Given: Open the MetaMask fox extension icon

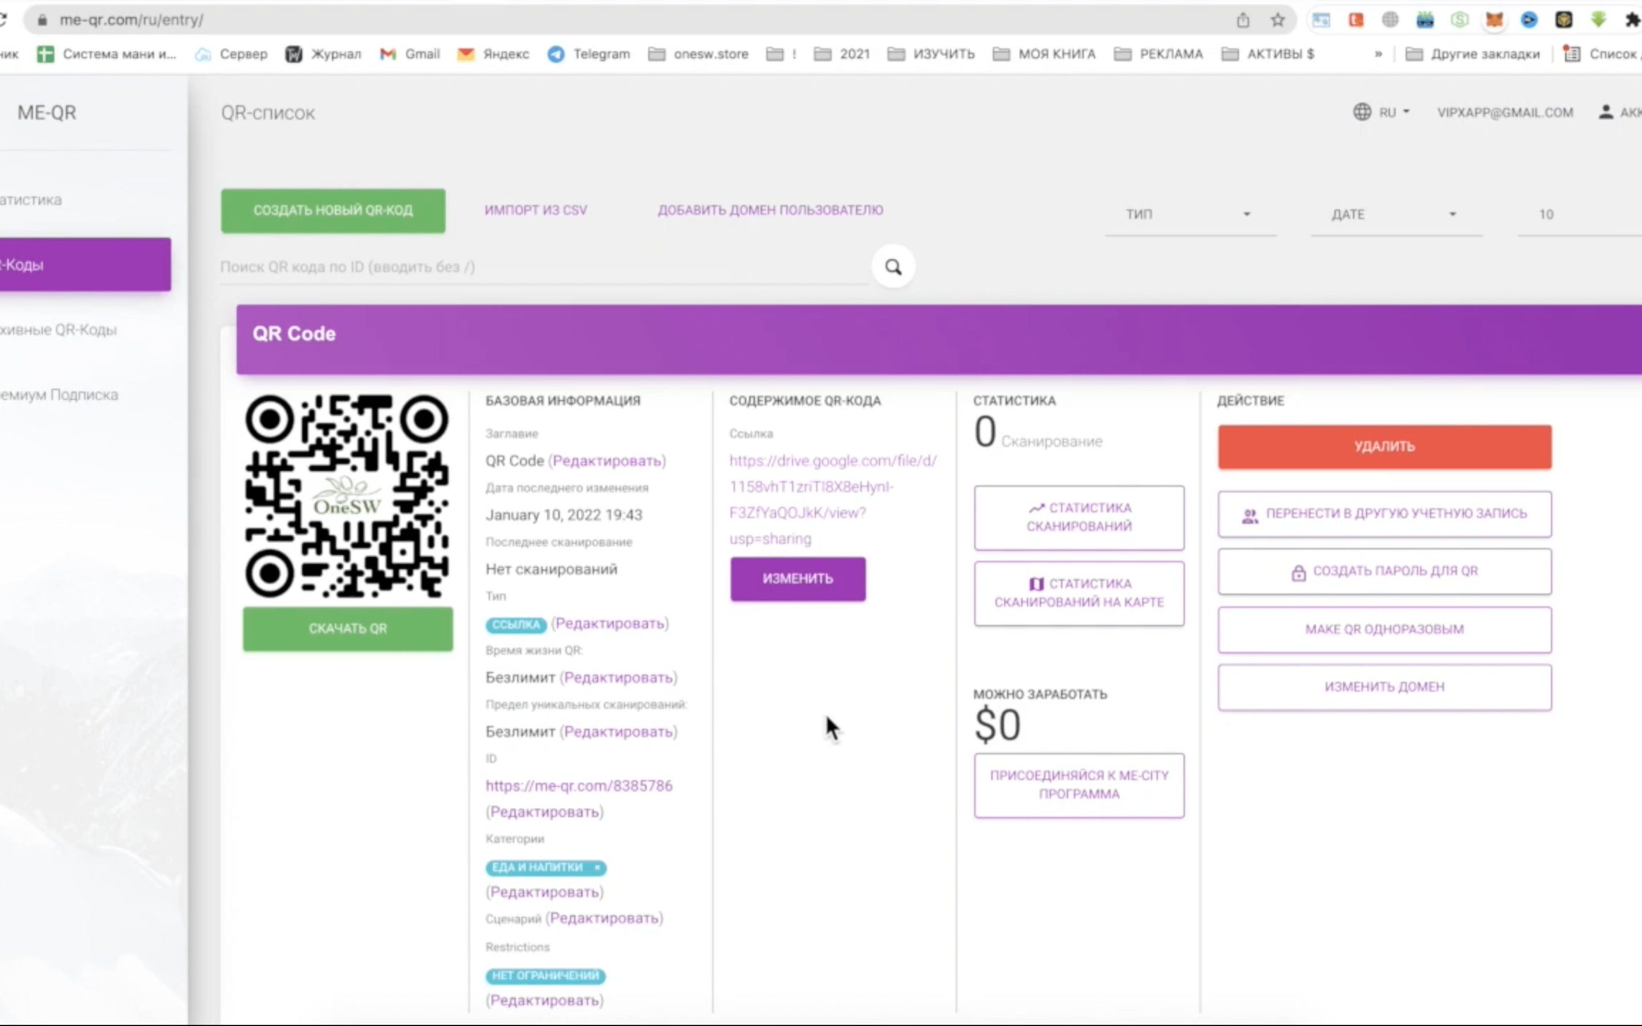Looking at the screenshot, I should tap(1494, 21).
